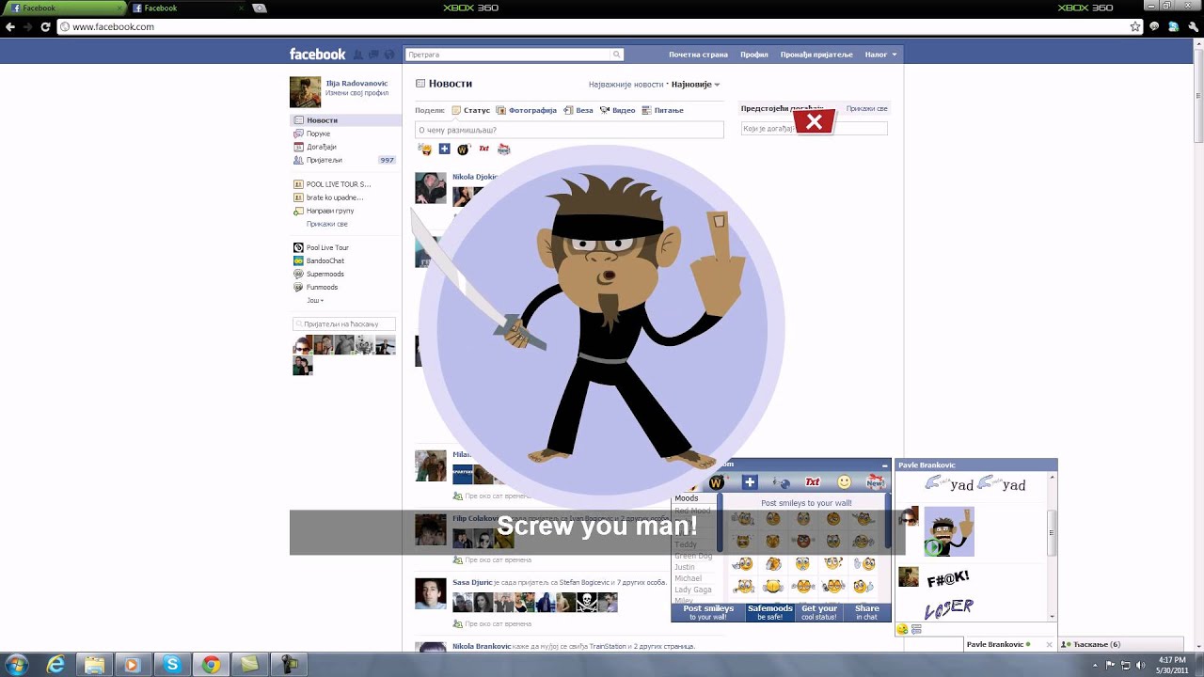Open the notifications globe icon in header
Viewport: 1204px width, 677px height.
tap(389, 55)
